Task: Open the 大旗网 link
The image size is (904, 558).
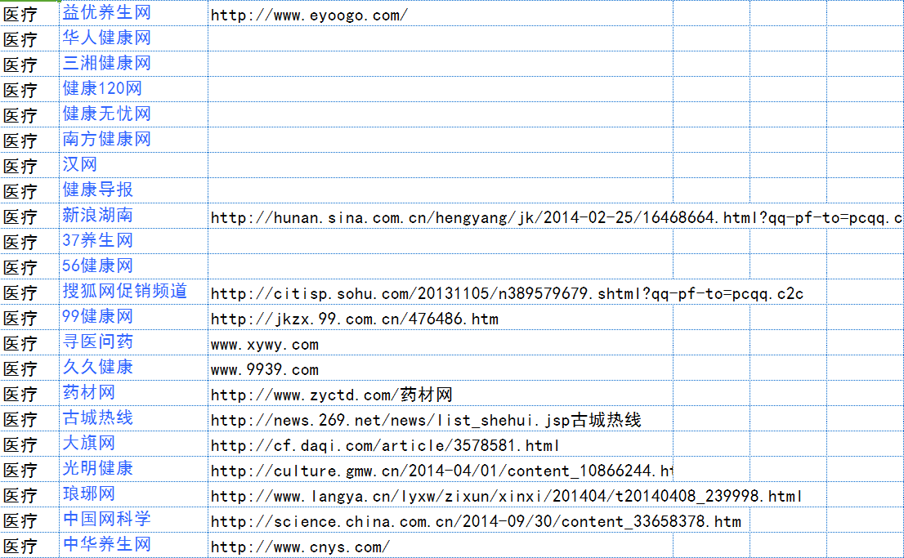Action: click(x=89, y=444)
